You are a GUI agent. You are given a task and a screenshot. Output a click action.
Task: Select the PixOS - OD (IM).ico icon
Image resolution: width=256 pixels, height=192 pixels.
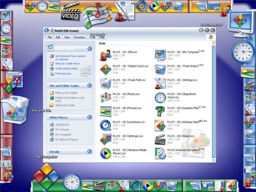point(106,55)
